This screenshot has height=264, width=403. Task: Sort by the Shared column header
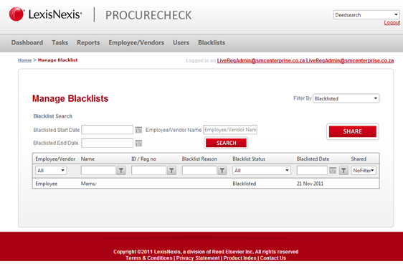pos(359,159)
